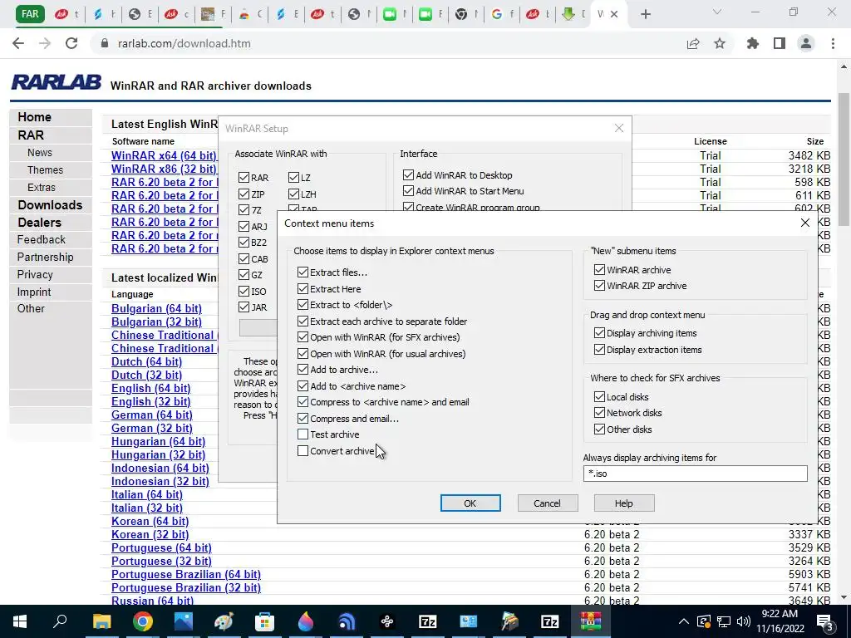Open the volume control in system tray
Viewport: 851px width, 638px height.
pos(744,621)
